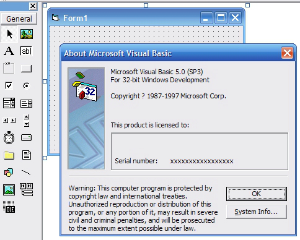This screenshot has height=240, width=300.
Task: Select the DirListBox folder tool
Action: pyautogui.click(x=9, y=155)
